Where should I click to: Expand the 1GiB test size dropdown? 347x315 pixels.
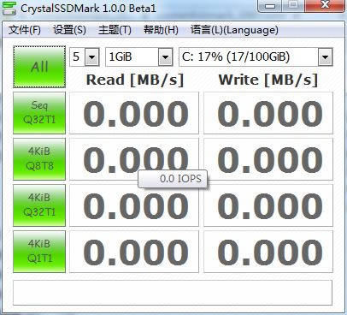165,57
